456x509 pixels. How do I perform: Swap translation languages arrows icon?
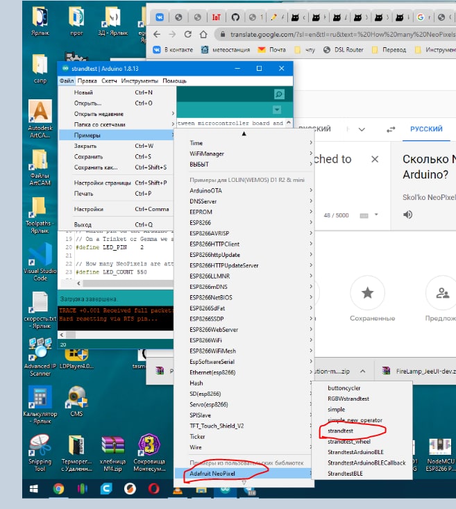pyautogui.click(x=391, y=130)
